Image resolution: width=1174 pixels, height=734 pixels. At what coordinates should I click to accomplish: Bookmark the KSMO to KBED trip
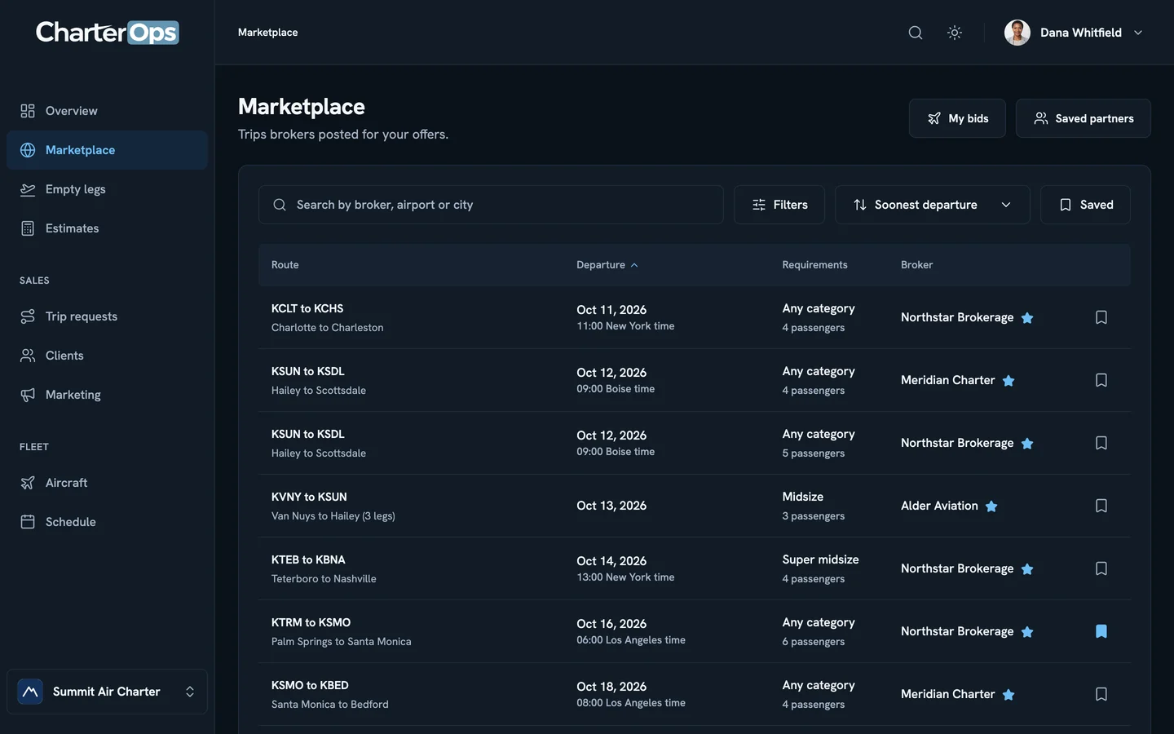(1101, 694)
